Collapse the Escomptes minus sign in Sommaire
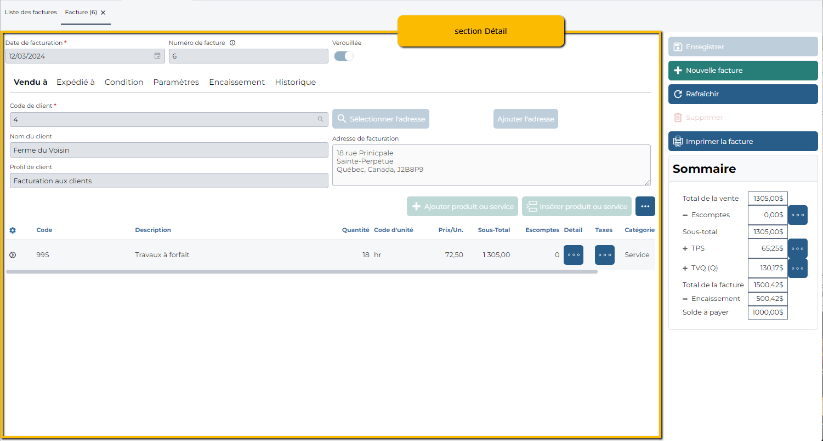 (x=685, y=215)
